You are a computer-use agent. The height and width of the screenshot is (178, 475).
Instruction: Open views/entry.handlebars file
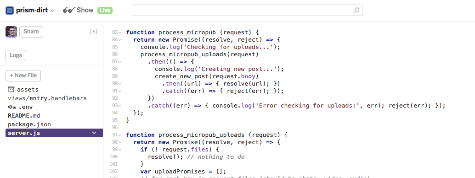click(x=47, y=98)
